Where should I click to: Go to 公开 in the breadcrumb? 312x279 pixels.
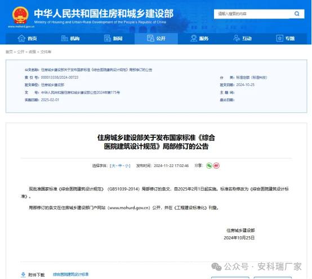[x=21, y=52]
